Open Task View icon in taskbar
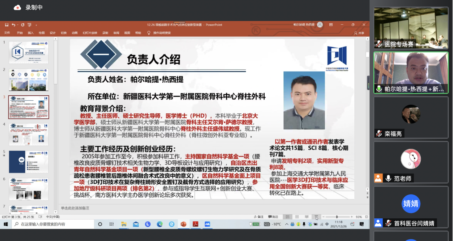Viewport: 453px width, 241px height. tap(112, 224)
